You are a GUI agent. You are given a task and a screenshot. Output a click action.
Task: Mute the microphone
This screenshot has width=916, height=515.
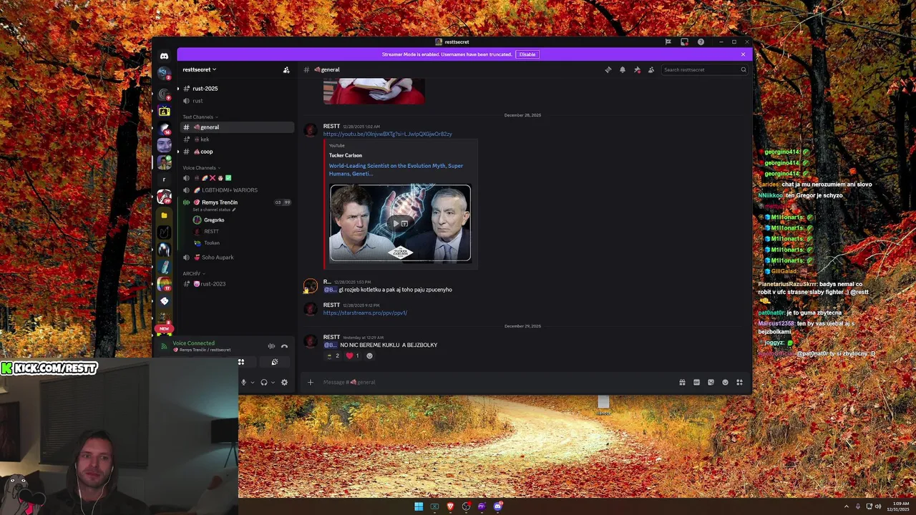click(243, 382)
